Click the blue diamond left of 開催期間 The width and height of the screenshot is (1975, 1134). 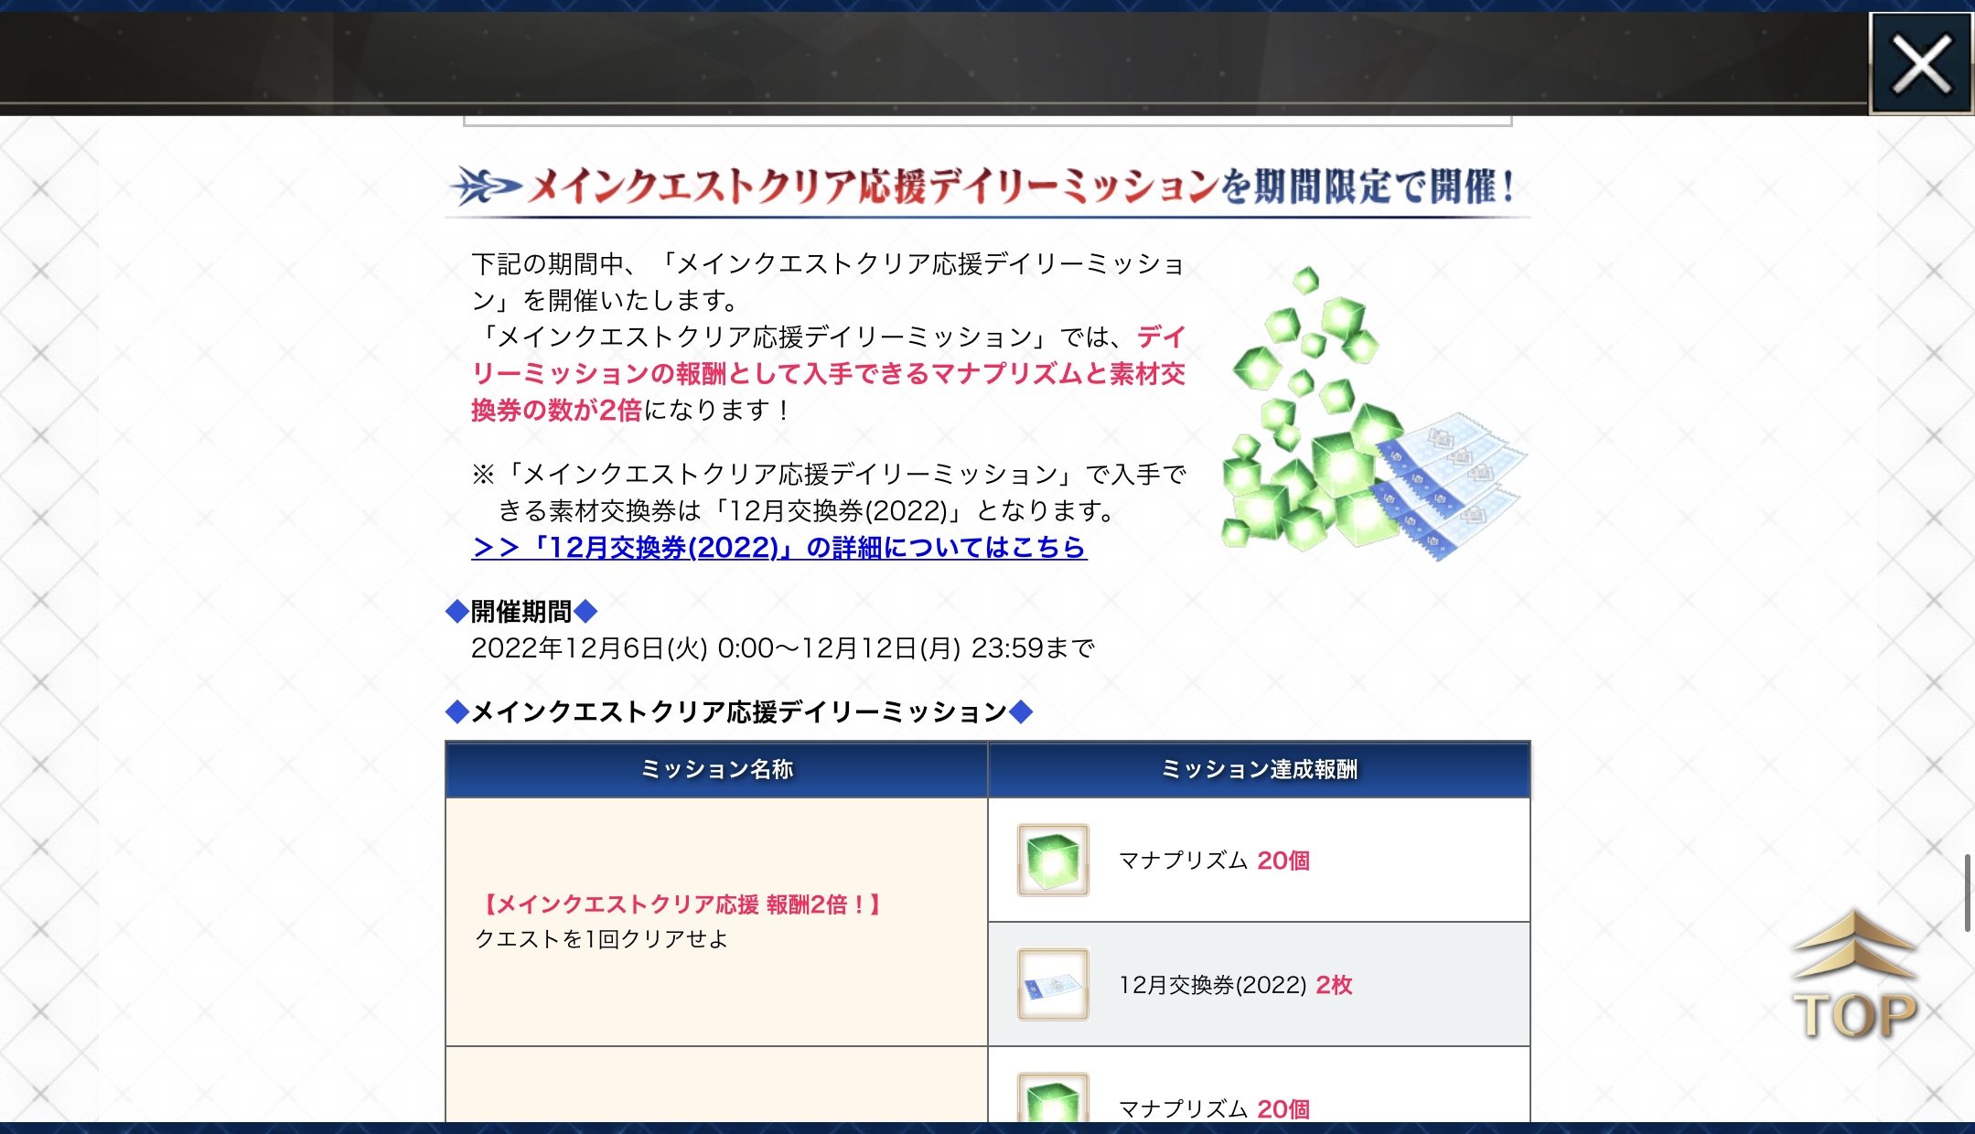point(456,611)
